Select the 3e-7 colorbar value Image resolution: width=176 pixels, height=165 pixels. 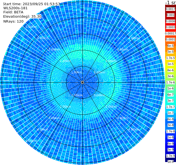point(170,101)
